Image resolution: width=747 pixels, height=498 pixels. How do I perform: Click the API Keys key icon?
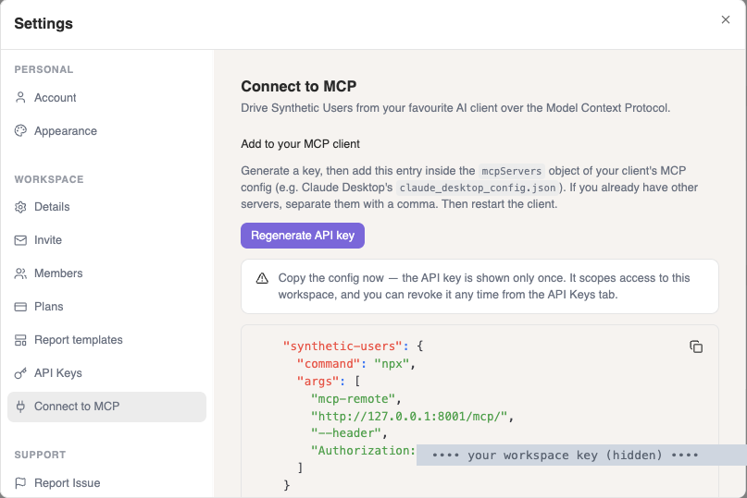click(20, 373)
